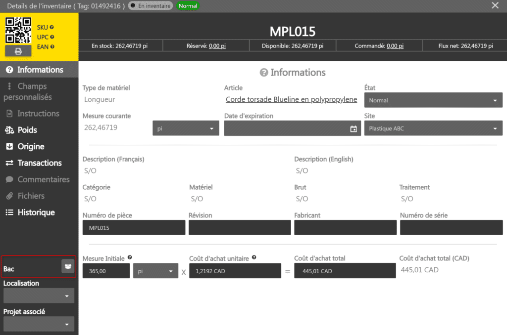Open the Bac box icon button
The image size is (507, 335).
(x=68, y=266)
